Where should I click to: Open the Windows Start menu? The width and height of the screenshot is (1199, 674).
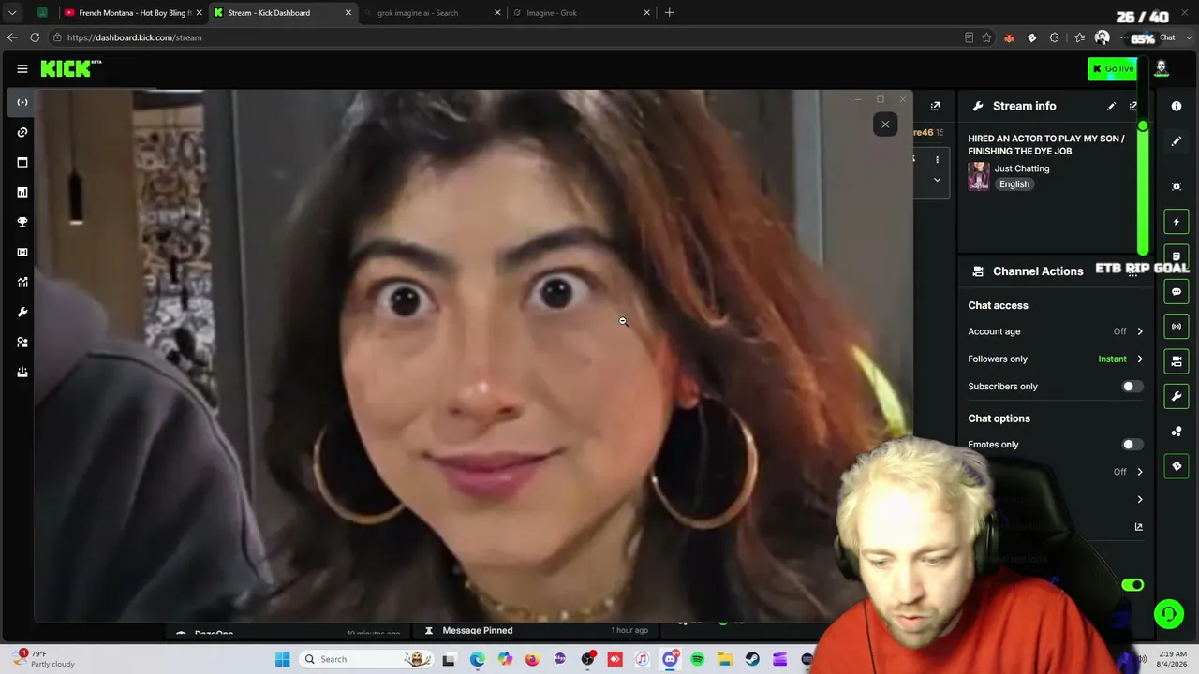[x=282, y=659]
